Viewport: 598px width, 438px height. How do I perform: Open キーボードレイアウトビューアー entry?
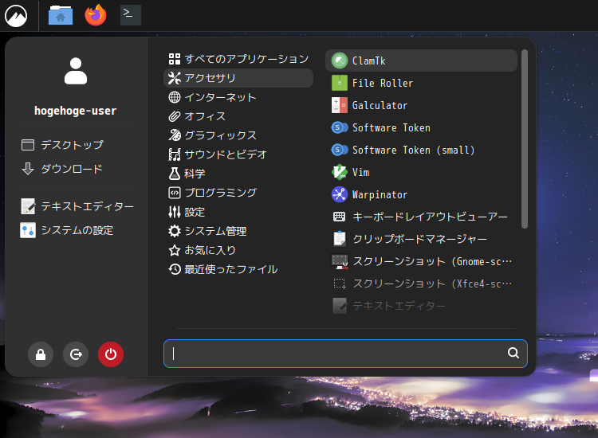[x=421, y=217]
